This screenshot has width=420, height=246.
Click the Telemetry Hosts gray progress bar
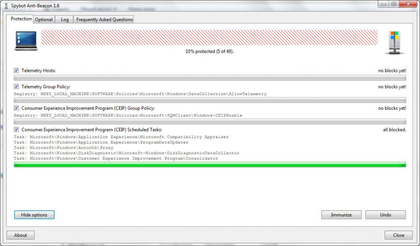pos(210,78)
